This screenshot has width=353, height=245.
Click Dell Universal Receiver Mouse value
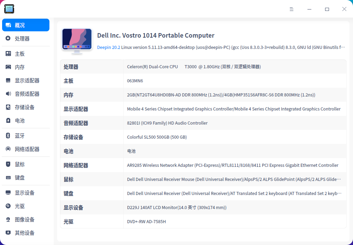234,179
